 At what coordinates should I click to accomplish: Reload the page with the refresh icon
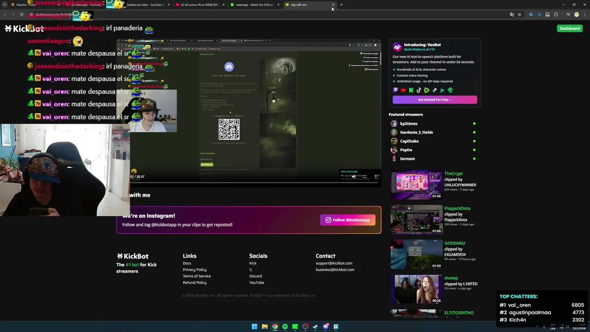tap(21, 14)
